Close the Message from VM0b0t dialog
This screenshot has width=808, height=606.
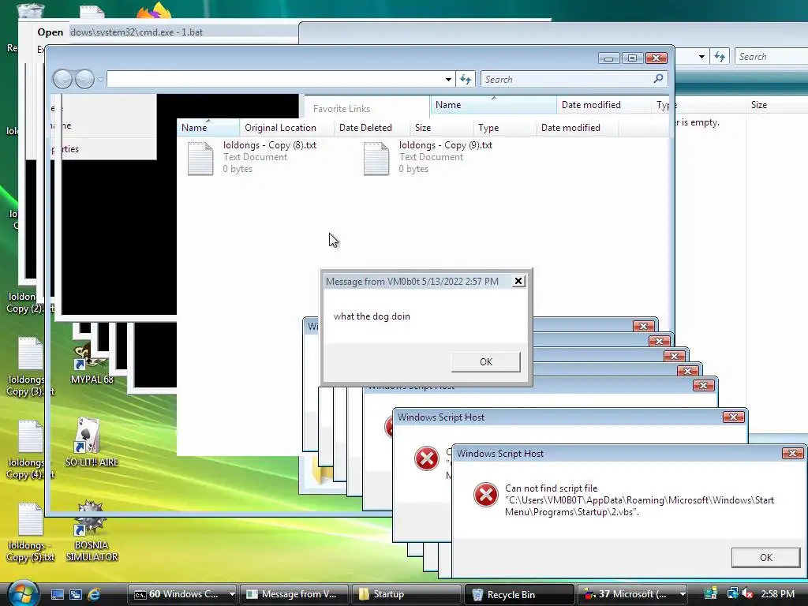click(518, 281)
